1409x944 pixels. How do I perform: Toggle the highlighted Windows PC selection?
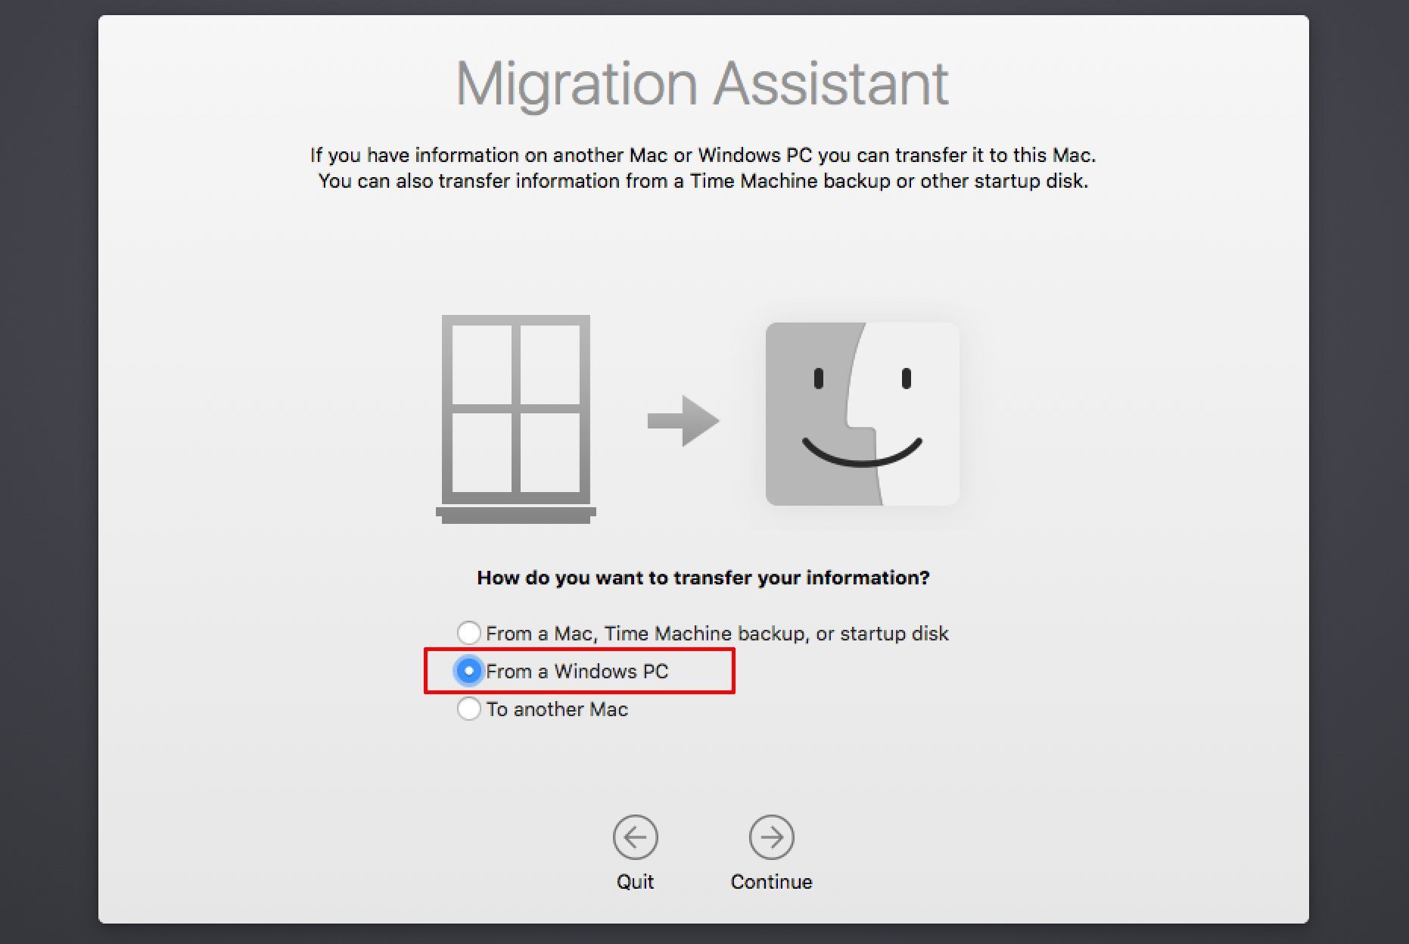click(469, 671)
